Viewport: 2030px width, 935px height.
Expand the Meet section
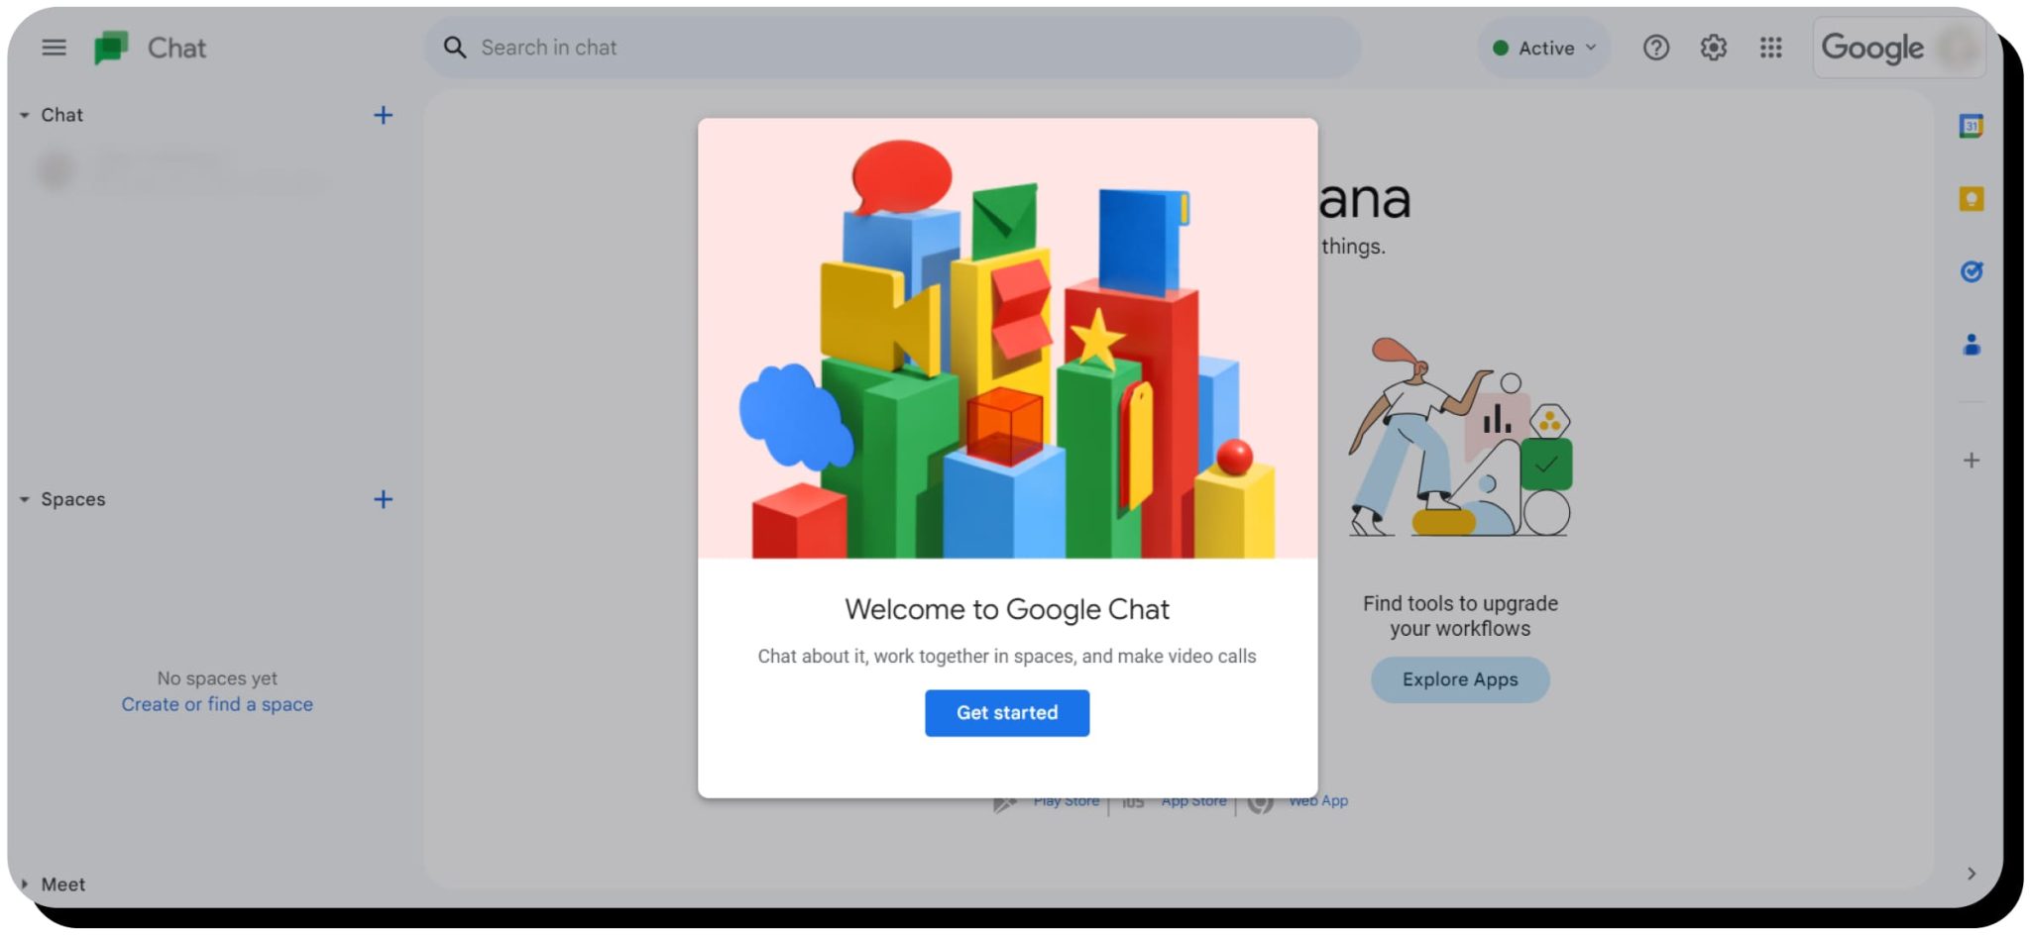25,883
